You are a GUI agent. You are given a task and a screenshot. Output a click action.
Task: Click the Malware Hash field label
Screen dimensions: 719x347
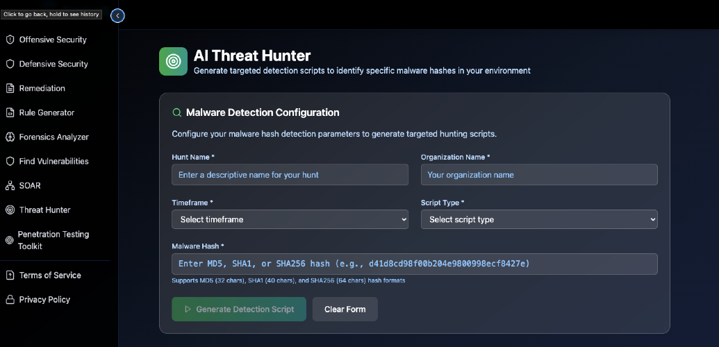click(198, 246)
